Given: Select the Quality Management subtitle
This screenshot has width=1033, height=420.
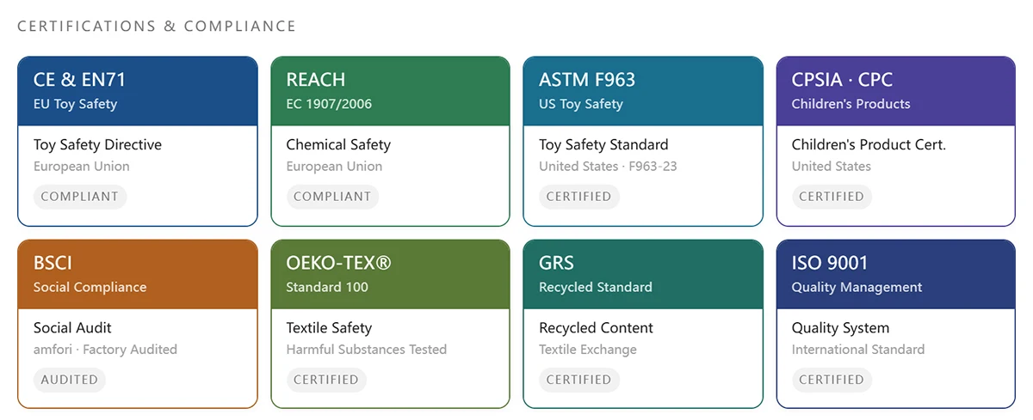Looking at the screenshot, I should [857, 287].
